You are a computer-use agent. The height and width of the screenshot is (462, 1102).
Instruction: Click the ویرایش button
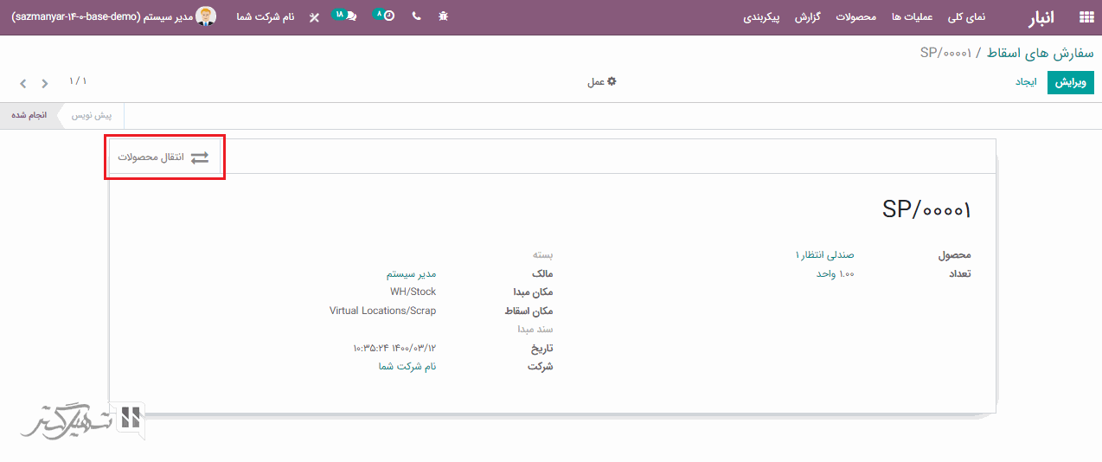pyautogui.click(x=1070, y=82)
